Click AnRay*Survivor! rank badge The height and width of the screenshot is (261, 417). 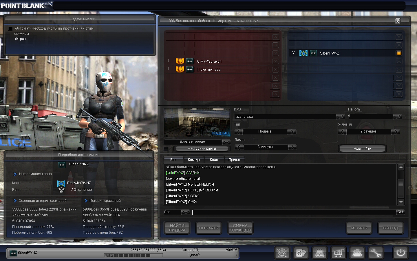pyautogui.click(x=190, y=61)
